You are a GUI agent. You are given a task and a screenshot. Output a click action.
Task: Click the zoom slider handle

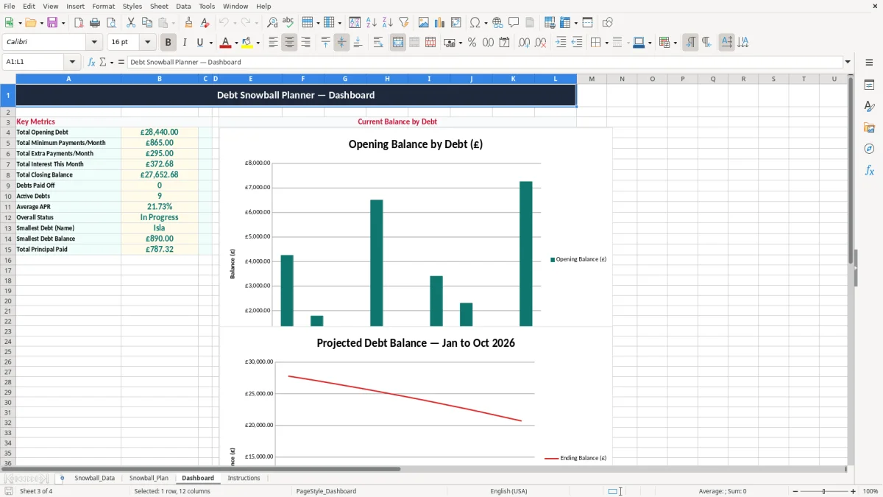[x=824, y=491]
